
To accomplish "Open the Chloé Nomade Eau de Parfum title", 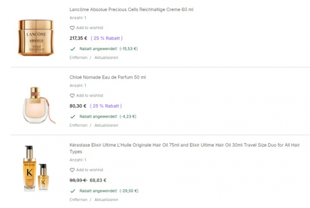I will [107, 77].
